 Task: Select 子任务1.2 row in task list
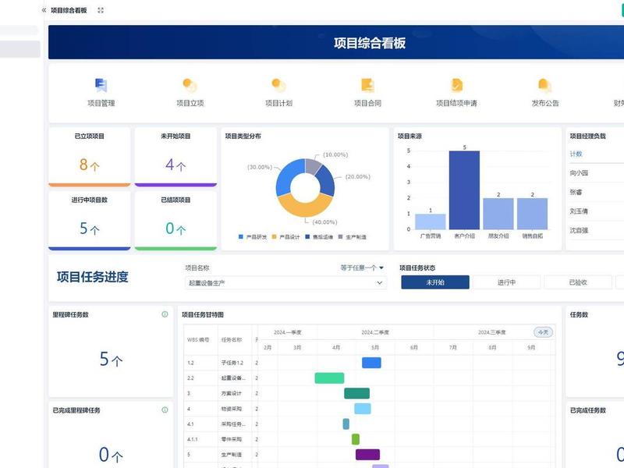(x=221, y=363)
